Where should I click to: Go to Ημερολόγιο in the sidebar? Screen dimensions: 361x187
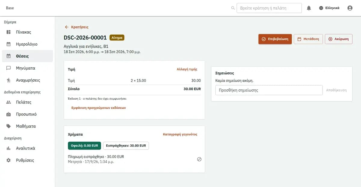(27, 44)
